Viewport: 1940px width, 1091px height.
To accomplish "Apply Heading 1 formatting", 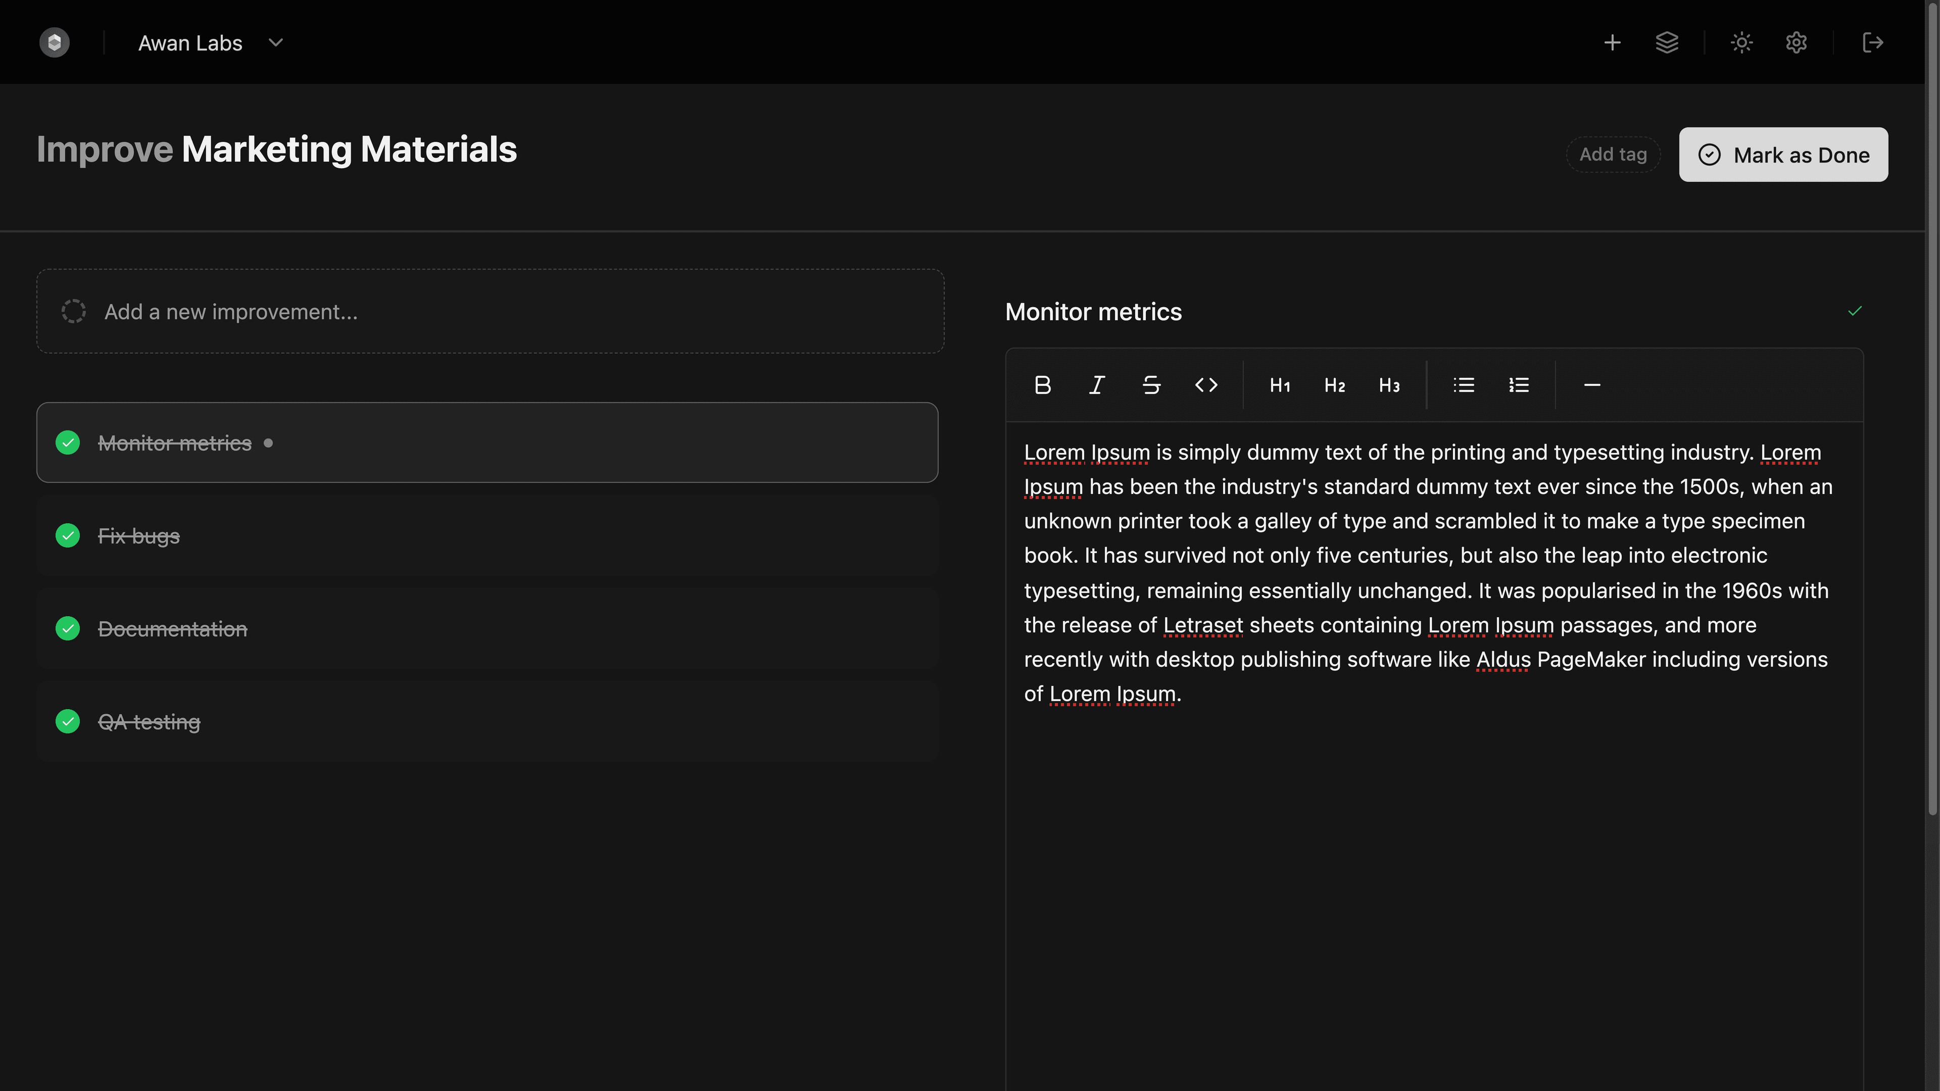I will pos(1280,385).
